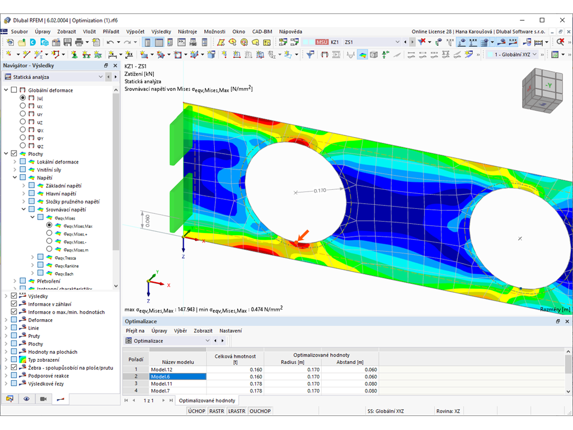Image resolution: width=573 pixels, height=430 pixels.
Task: Open the Výsledky menu
Action: 161,31
